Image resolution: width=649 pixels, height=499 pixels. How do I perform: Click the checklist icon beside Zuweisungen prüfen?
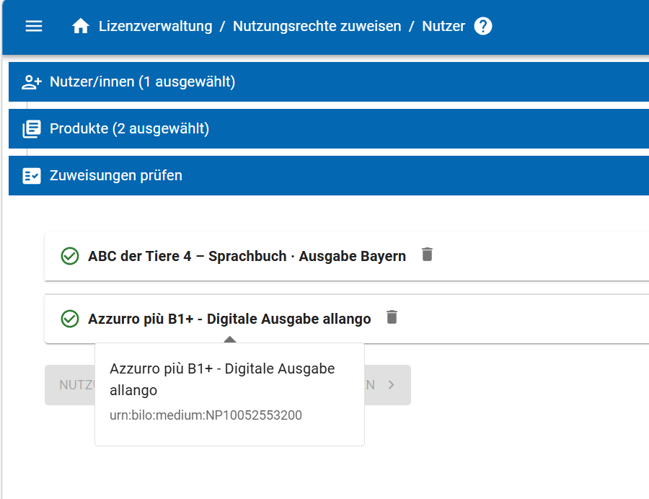coord(32,176)
